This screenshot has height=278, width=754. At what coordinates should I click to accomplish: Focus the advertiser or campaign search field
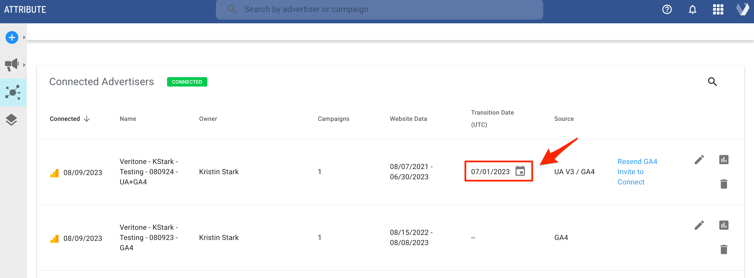click(x=379, y=10)
